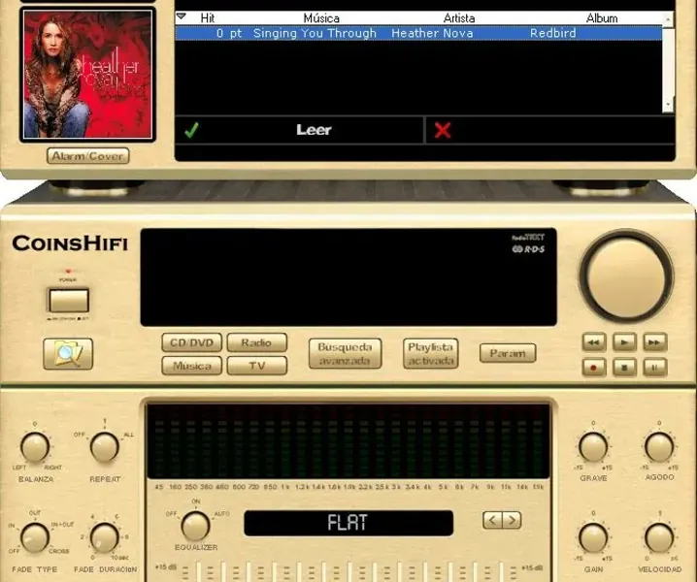697x582 pixels.
Task: Click the large volume knob
Action: click(626, 276)
